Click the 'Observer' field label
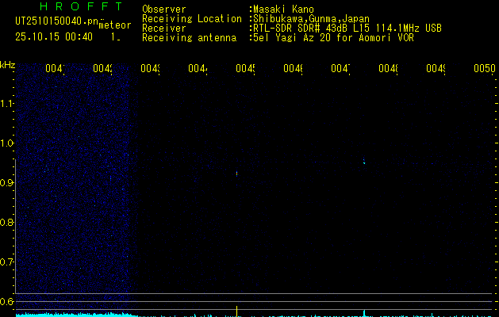The width and height of the screenshot is (499, 317). point(164,10)
